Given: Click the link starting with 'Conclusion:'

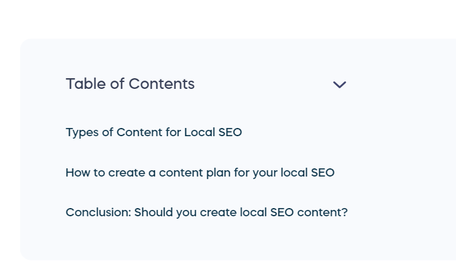Looking at the screenshot, I should point(207,212).
